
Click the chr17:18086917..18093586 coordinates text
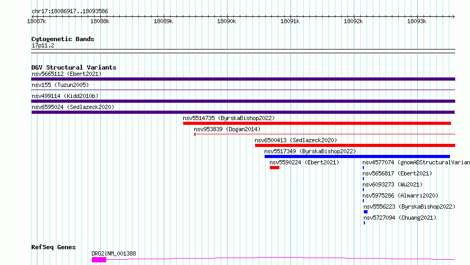click(70, 12)
